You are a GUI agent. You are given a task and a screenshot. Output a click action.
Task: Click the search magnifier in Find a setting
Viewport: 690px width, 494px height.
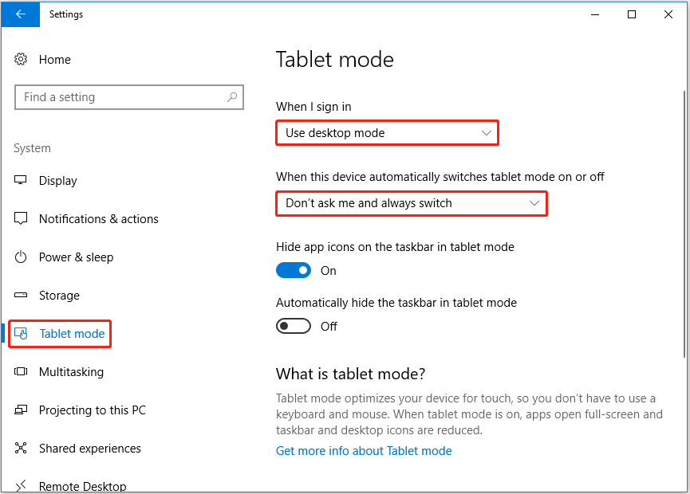tap(231, 96)
